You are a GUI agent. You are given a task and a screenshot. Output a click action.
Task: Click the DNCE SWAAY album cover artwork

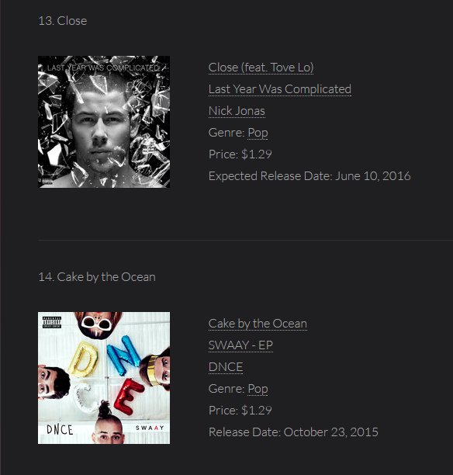(104, 378)
